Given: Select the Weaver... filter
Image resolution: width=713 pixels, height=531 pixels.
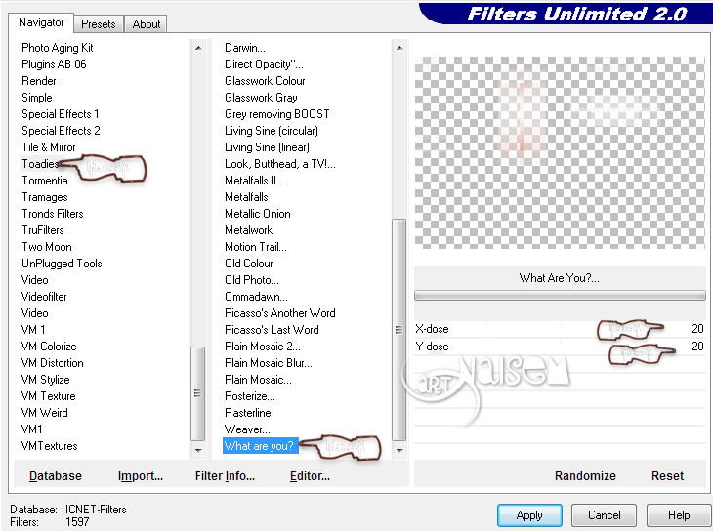Looking at the screenshot, I should pyautogui.click(x=247, y=429).
